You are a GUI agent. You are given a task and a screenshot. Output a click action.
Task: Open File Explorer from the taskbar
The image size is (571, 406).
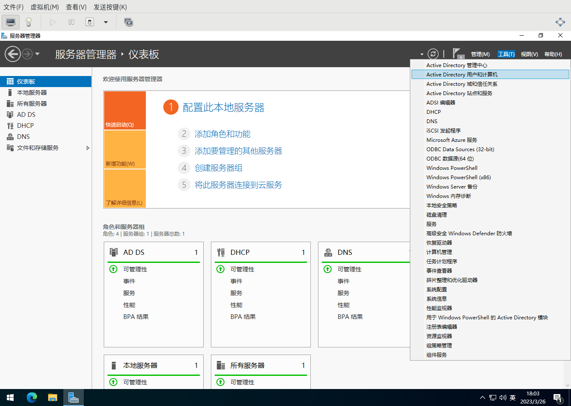click(x=52, y=398)
